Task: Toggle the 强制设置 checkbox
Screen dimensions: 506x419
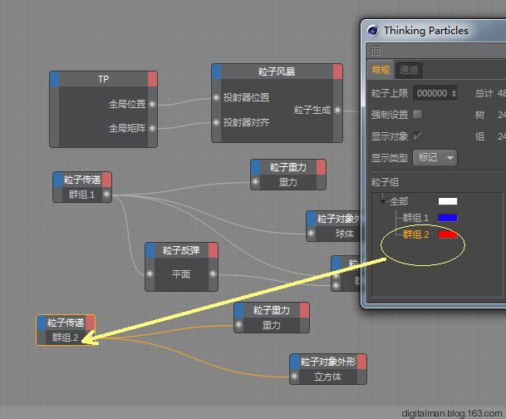Action: coord(417,114)
